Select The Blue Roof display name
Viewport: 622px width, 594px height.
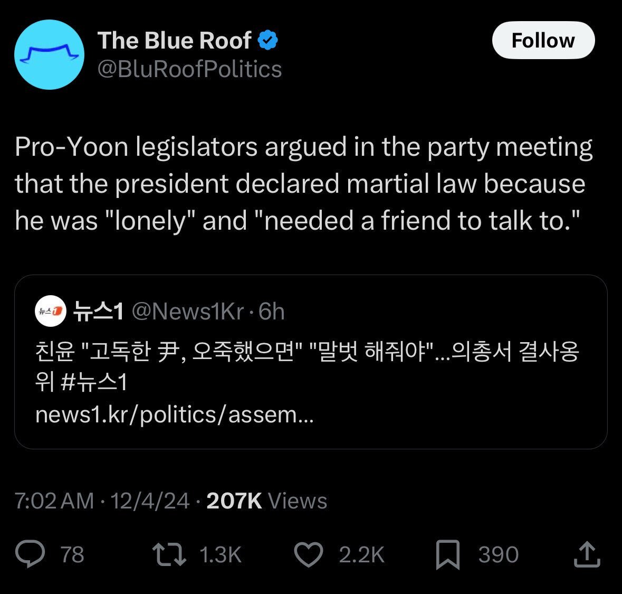(x=175, y=41)
